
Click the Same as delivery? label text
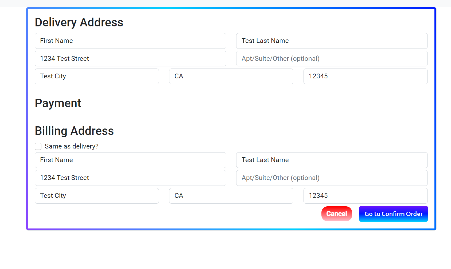tap(72, 146)
